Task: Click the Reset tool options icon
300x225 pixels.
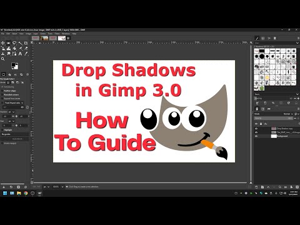Action: 26,187
